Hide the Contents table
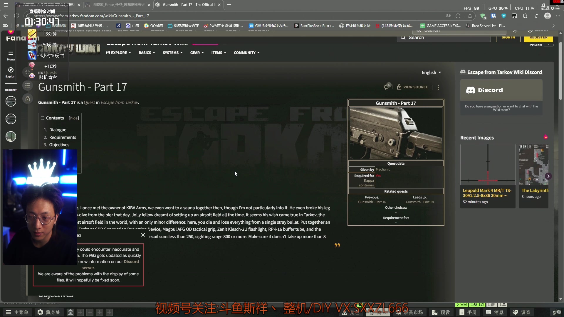 (x=74, y=118)
